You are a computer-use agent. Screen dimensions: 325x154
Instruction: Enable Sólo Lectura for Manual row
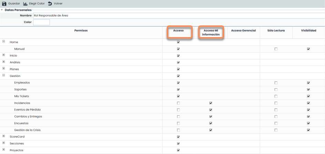click(276, 49)
